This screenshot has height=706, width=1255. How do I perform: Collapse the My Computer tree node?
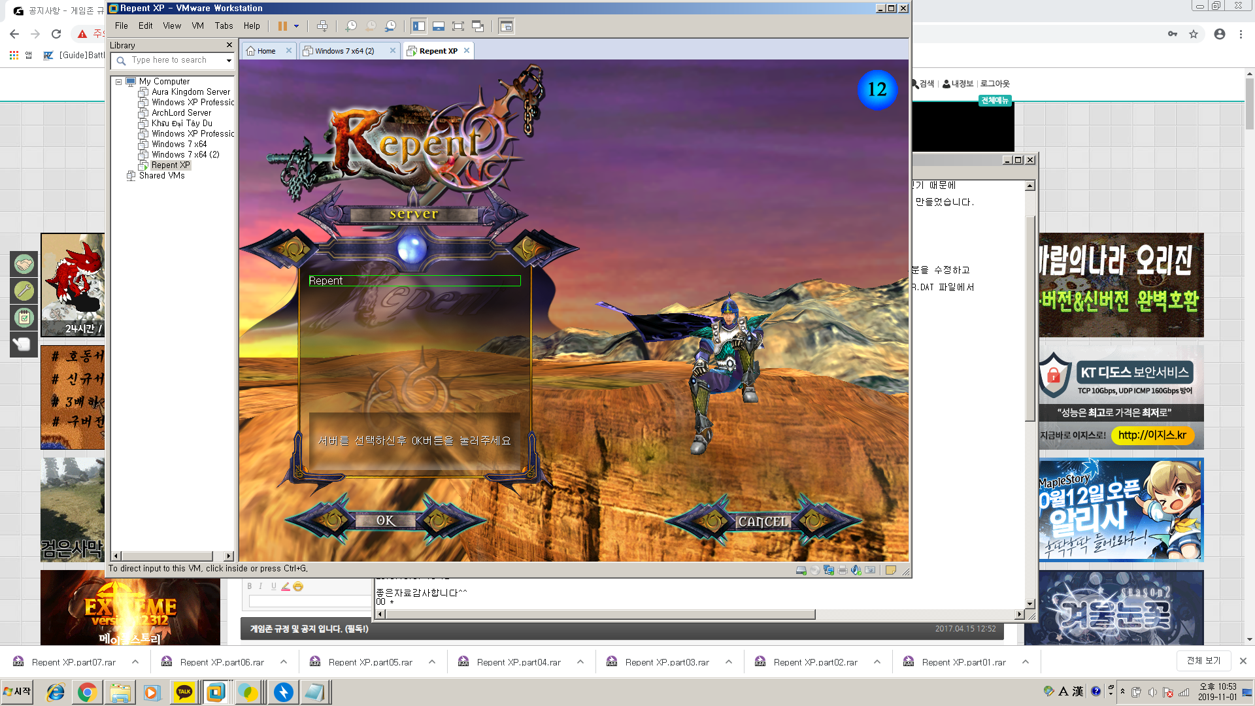coord(118,82)
